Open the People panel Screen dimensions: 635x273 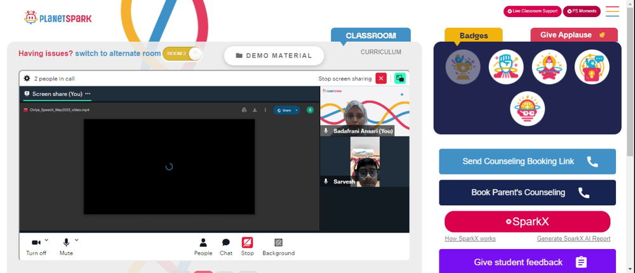click(203, 247)
